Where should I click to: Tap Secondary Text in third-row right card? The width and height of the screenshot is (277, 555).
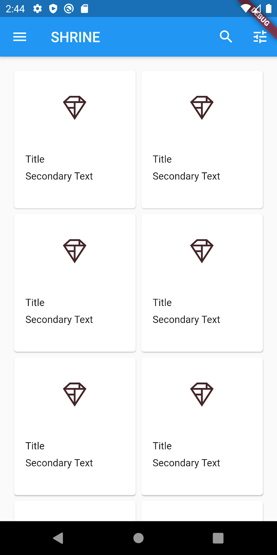[186, 463]
